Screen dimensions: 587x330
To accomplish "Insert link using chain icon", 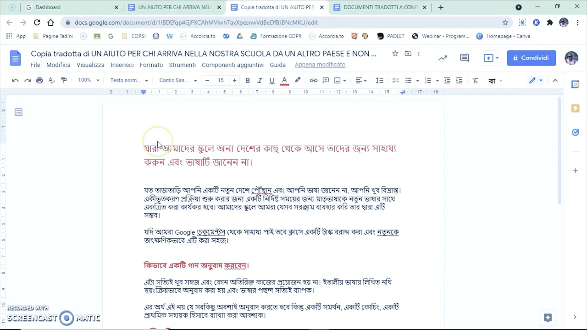I will click(314, 80).
